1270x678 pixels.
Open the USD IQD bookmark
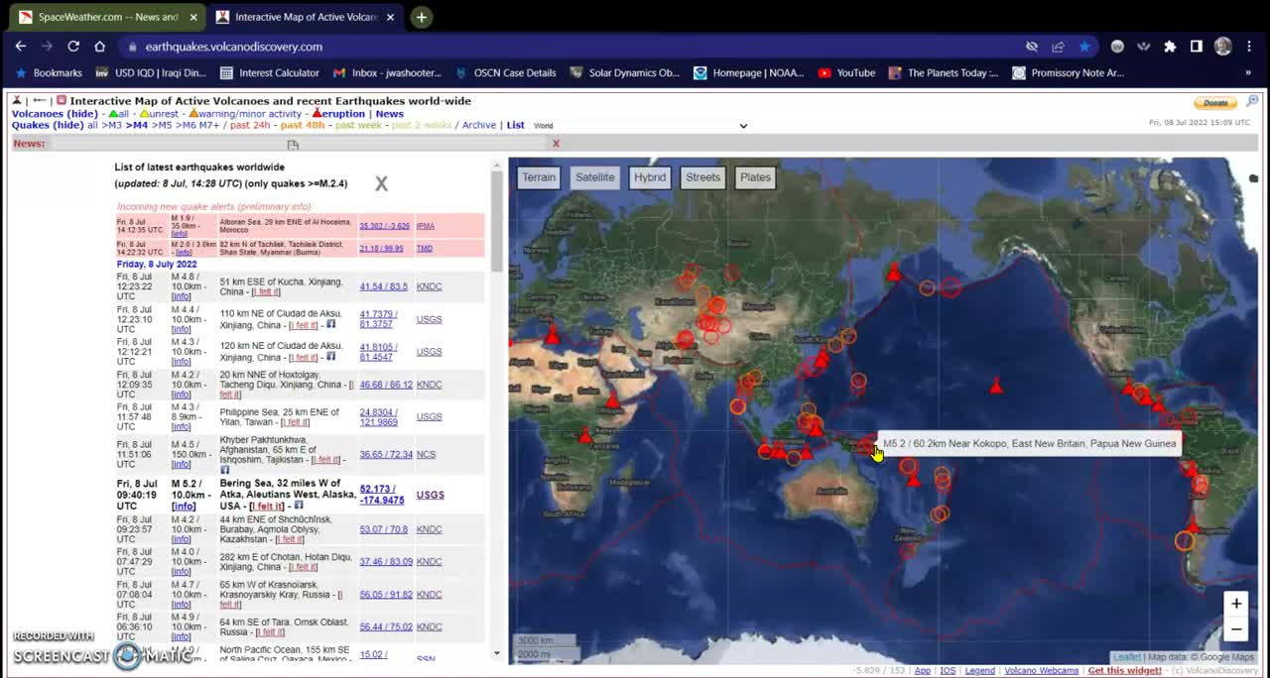150,72
